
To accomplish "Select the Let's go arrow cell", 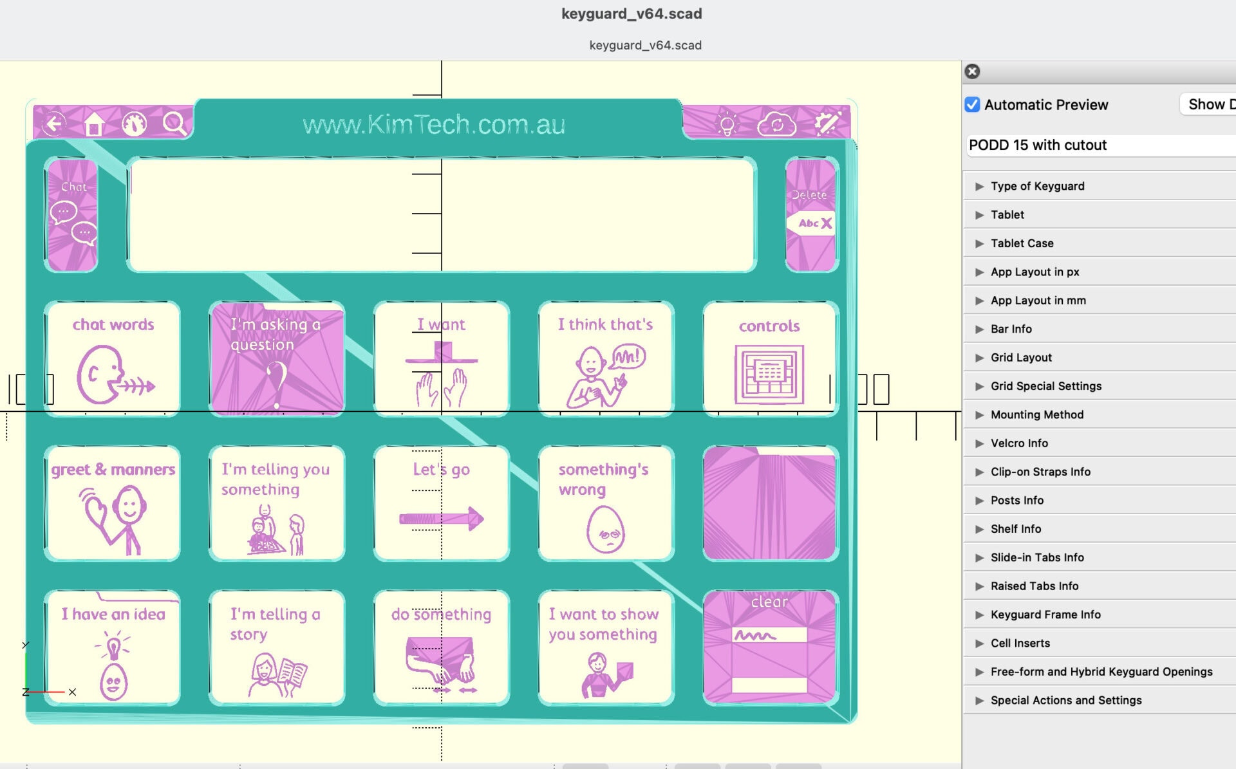I will point(442,503).
